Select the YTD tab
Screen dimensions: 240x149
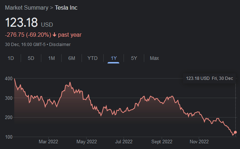(93, 58)
